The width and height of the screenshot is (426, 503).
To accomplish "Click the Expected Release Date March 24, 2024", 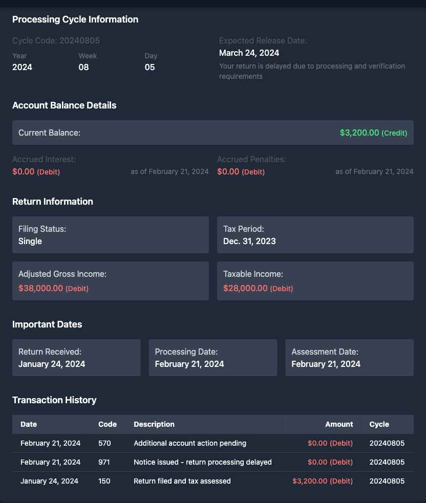I will point(249,53).
